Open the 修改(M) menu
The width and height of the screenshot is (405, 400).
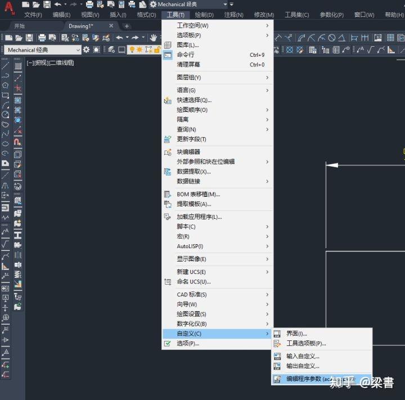click(x=264, y=15)
